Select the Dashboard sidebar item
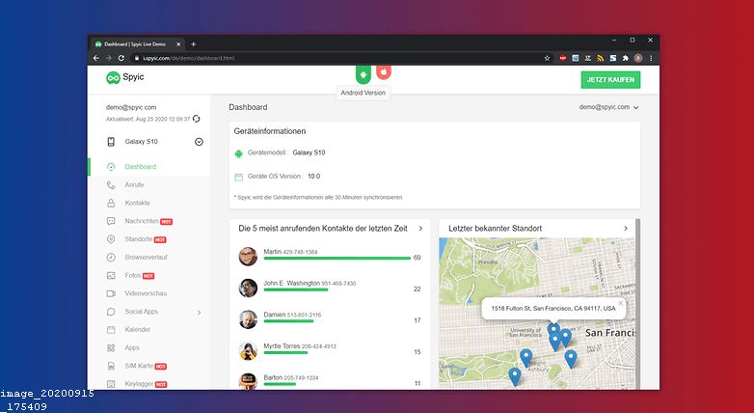Image resolution: width=754 pixels, height=413 pixels. click(x=140, y=167)
